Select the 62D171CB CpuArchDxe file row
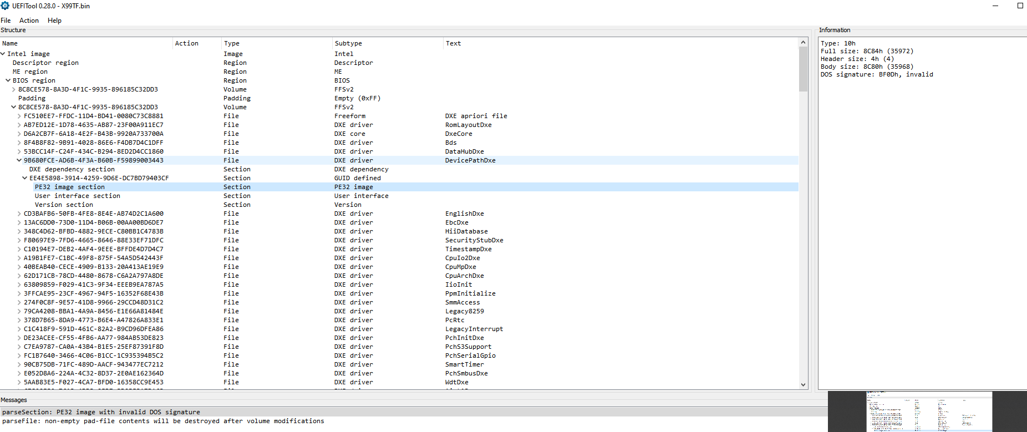Image resolution: width=1027 pixels, height=432 pixels. [x=399, y=276]
